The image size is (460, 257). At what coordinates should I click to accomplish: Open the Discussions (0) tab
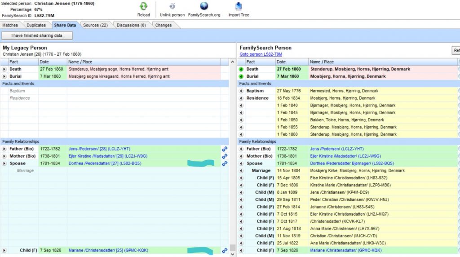pos(131,25)
